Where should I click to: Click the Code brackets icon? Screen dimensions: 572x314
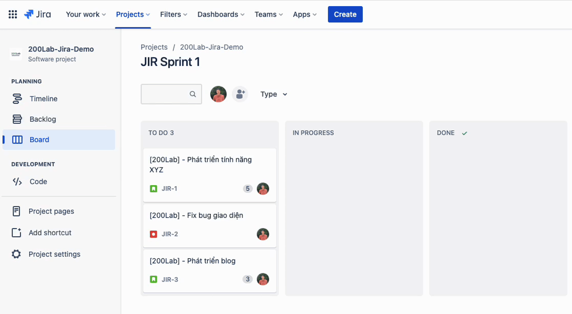pyautogui.click(x=17, y=181)
